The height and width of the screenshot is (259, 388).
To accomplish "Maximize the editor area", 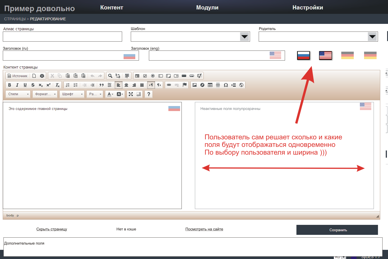I will coord(131,94).
